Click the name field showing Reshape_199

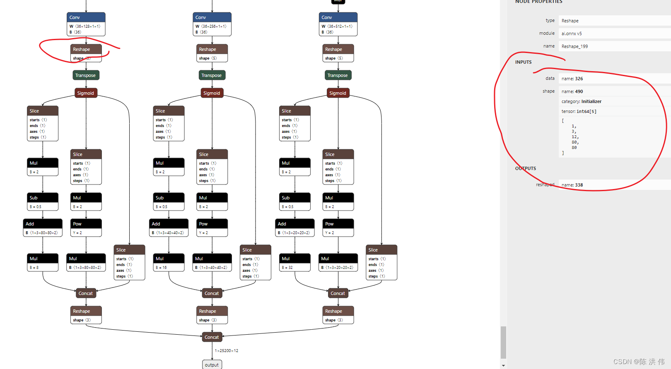(615, 46)
